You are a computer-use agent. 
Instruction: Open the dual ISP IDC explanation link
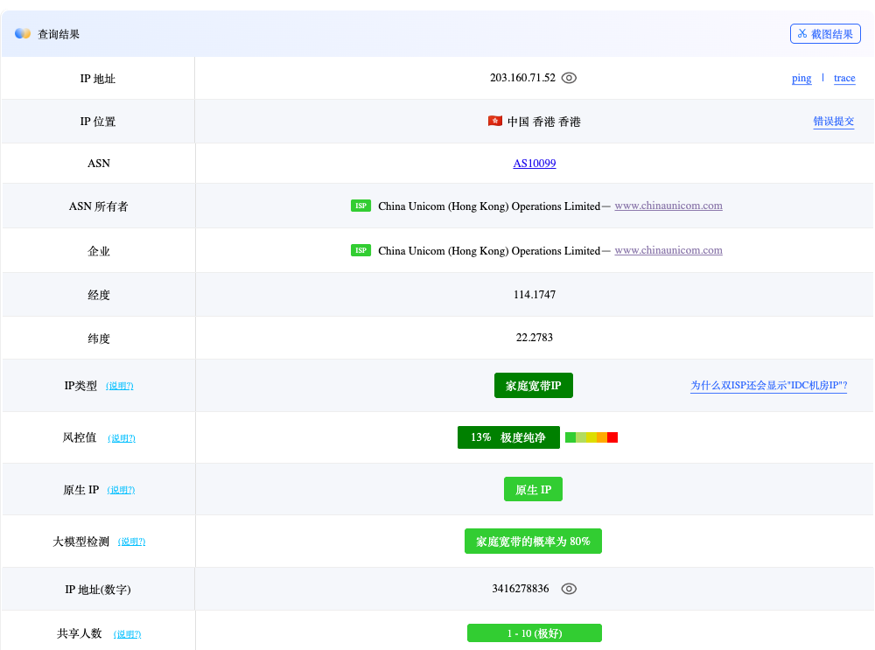[768, 386]
